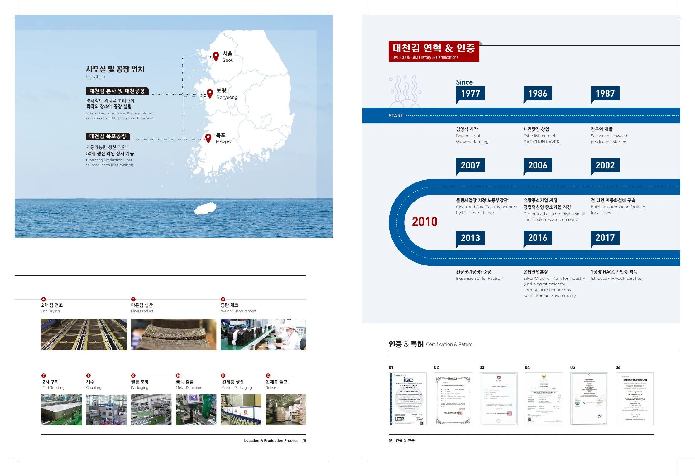Click the red map pin for Mokpo
This screenshot has width=695, height=476.
coord(208,138)
